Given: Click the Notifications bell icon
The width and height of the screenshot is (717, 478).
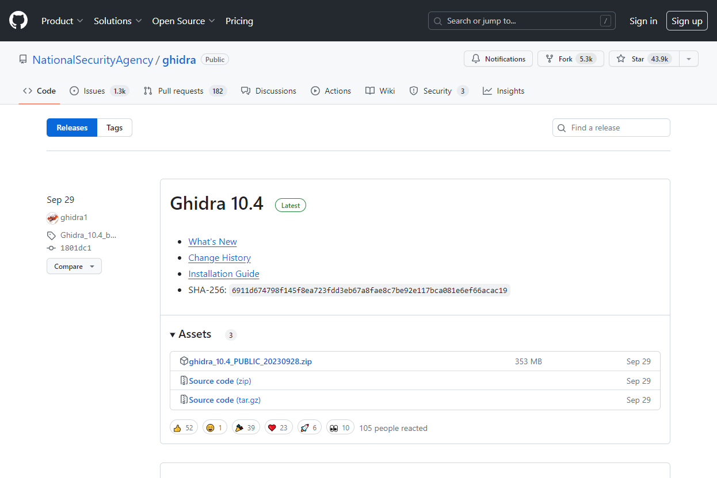Looking at the screenshot, I should pos(476,59).
